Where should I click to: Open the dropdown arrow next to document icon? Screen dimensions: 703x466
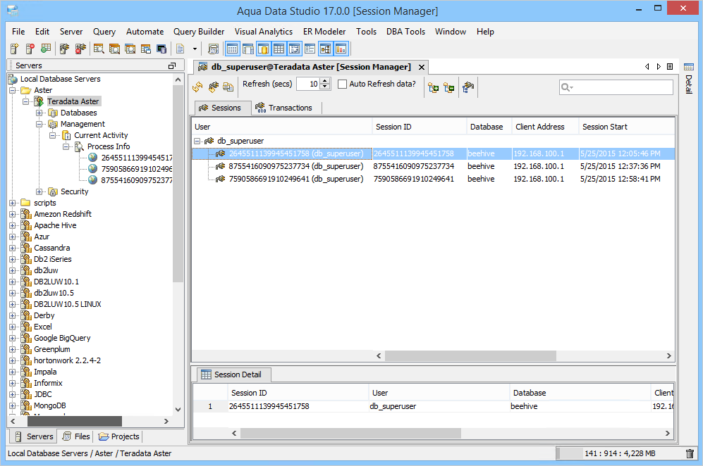[x=195, y=49]
